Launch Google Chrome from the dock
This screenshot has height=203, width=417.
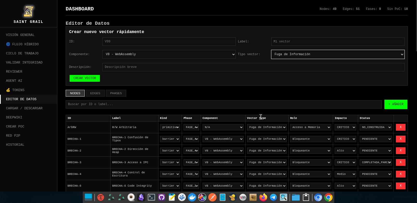328,198
